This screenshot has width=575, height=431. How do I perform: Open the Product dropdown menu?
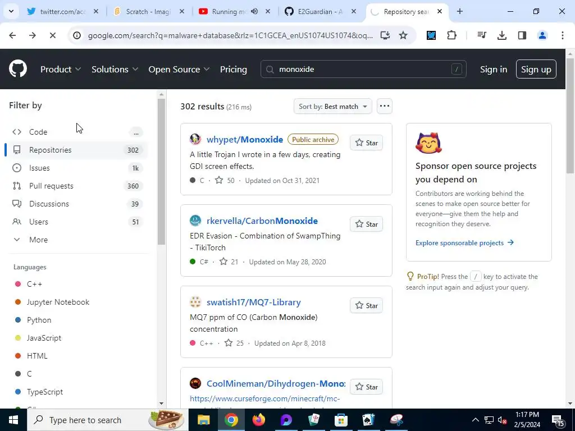click(61, 69)
